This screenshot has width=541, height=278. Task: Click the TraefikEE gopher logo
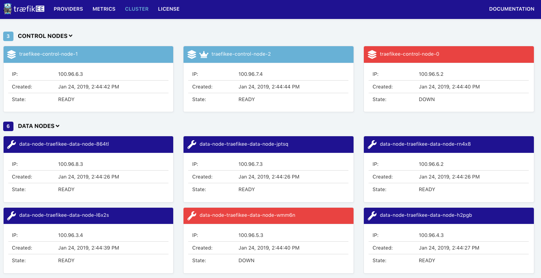click(8, 9)
